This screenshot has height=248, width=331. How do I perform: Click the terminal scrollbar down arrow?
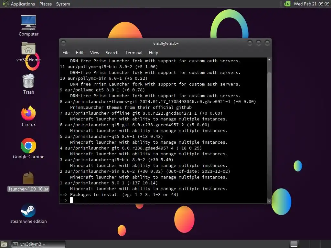click(x=269, y=201)
